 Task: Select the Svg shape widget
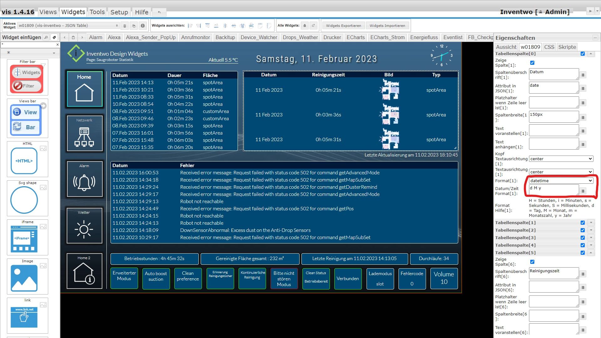pos(28,198)
